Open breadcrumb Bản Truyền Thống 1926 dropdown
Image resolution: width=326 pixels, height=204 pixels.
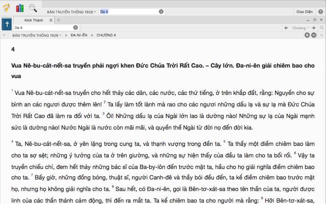pyautogui.click(x=37, y=35)
